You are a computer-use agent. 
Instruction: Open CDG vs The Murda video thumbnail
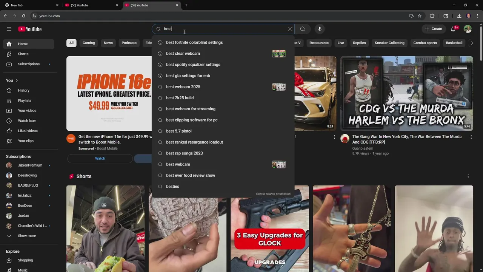tap(407, 93)
